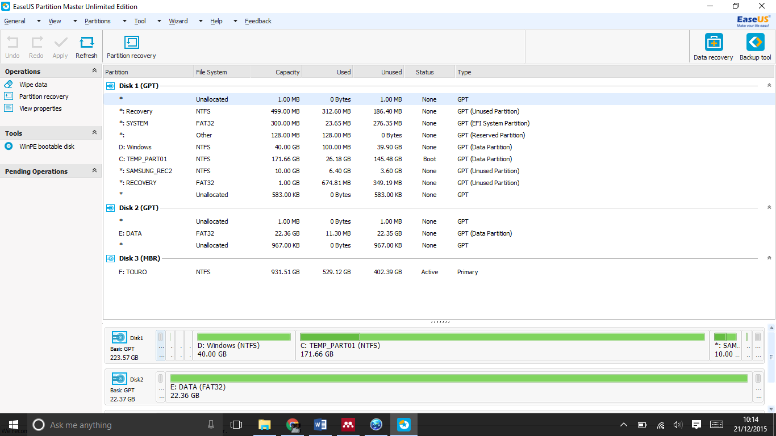Open View properties in the Operations panel
776x436 pixels.
pos(40,108)
